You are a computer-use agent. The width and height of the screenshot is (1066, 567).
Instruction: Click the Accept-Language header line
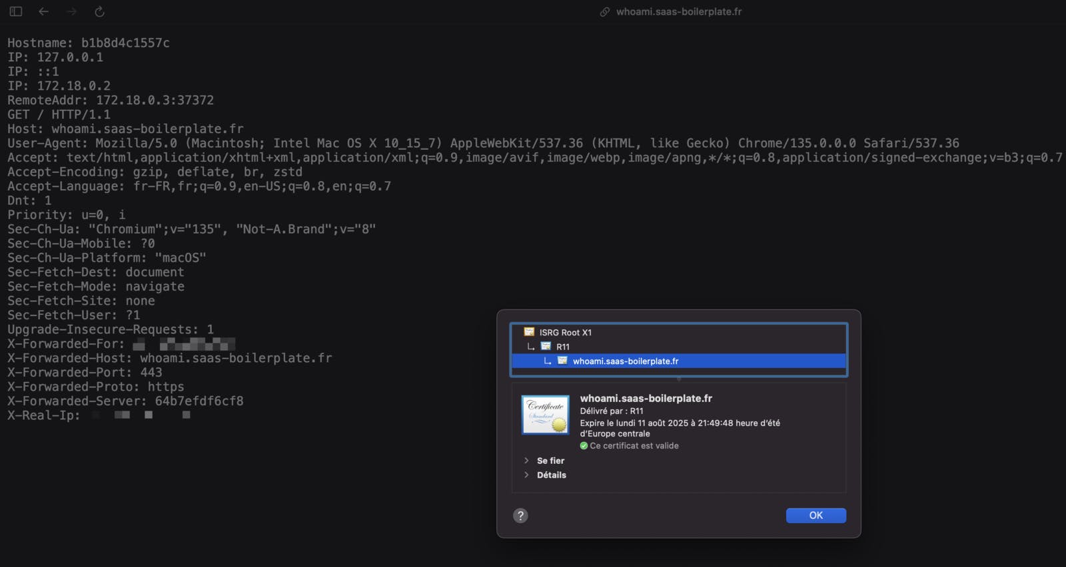click(x=199, y=186)
